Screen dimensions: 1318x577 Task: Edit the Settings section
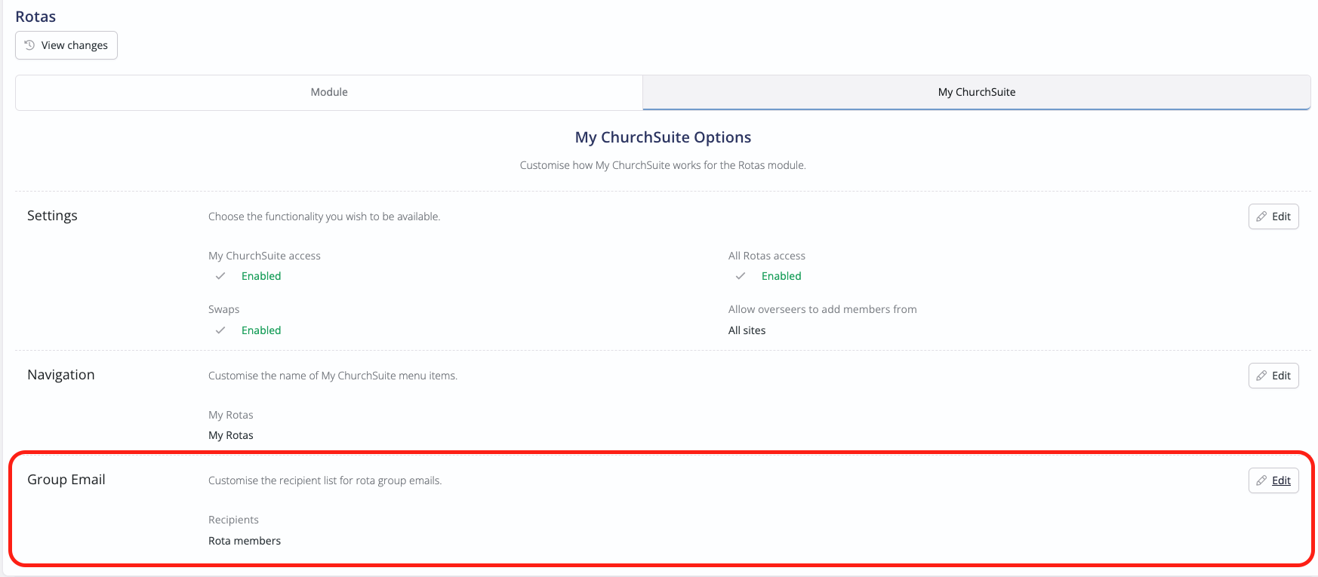click(x=1273, y=216)
